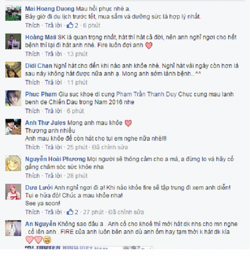
Task: Click Trả lời under Mai Hoang Duong's comment
Action: pyautogui.click(x=53, y=25)
